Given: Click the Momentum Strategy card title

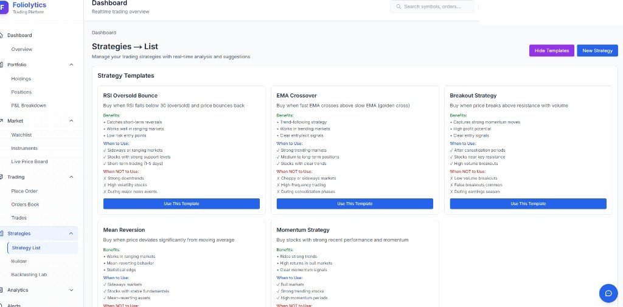Looking at the screenshot, I should click(x=303, y=230).
